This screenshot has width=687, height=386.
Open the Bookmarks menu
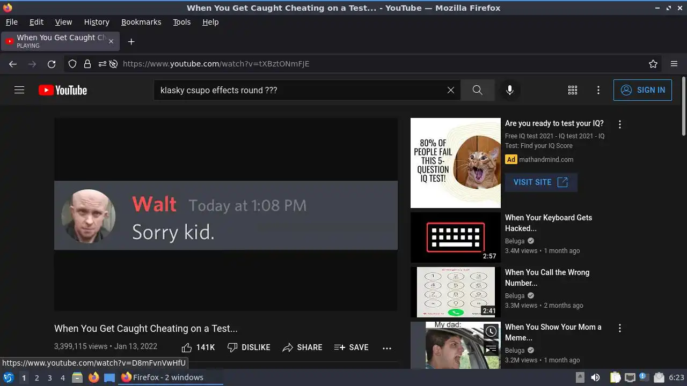pyautogui.click(x=141, y=22)
